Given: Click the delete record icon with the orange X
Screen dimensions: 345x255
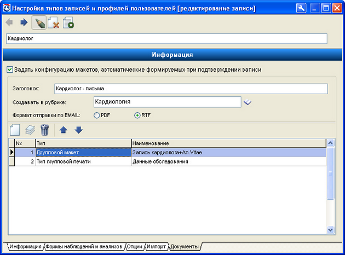Looking at the screenshot, I should click(54, 22).
